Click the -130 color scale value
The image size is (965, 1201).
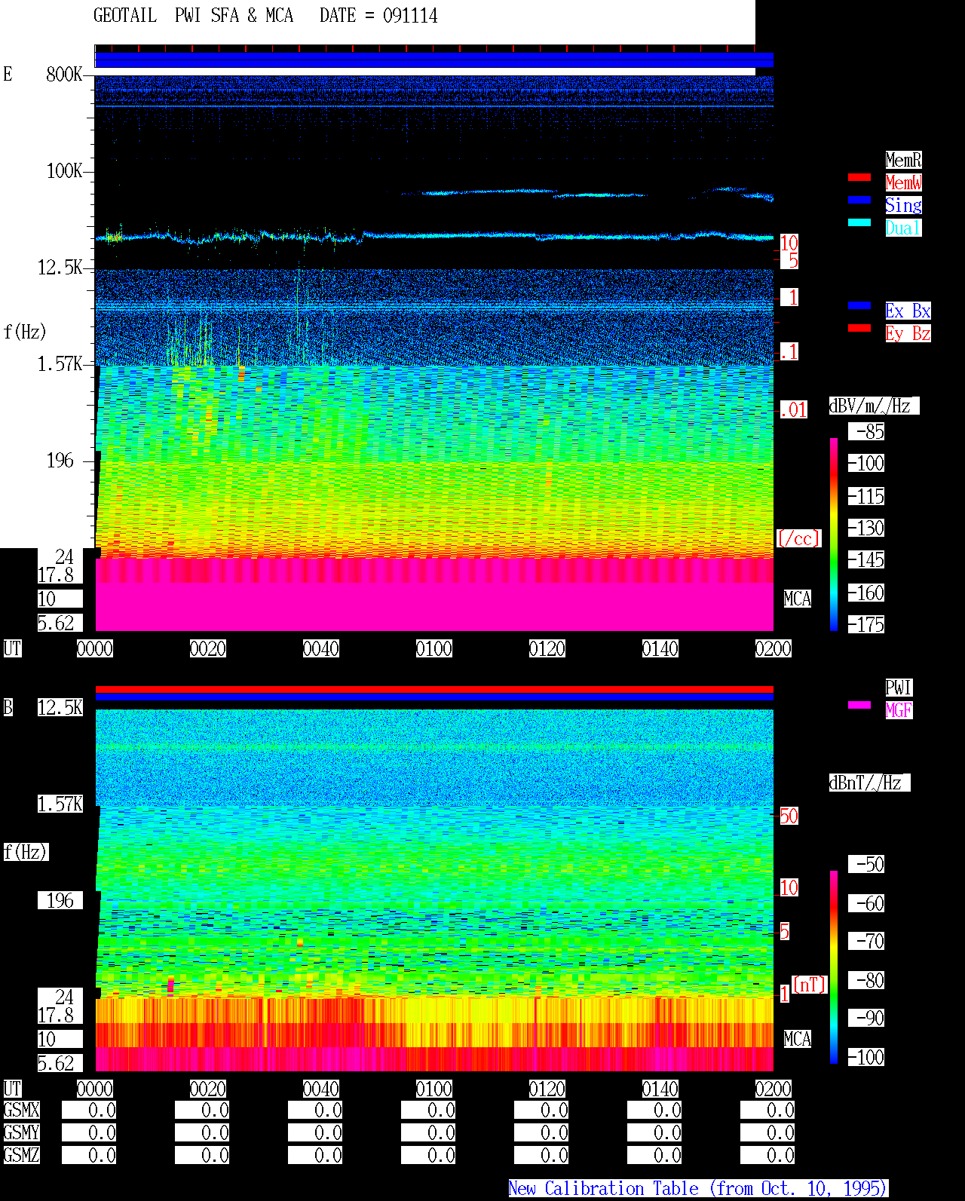[x=867, y=529]
